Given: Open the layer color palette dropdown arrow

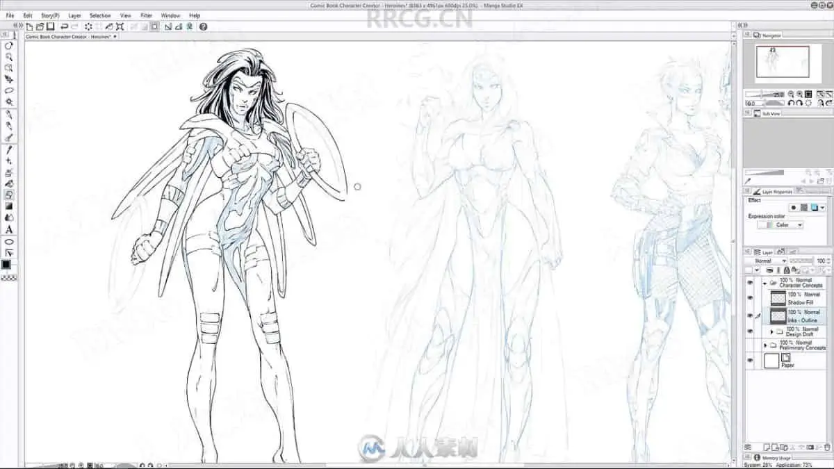Looking at the screenshot, I should coord(757,270).
